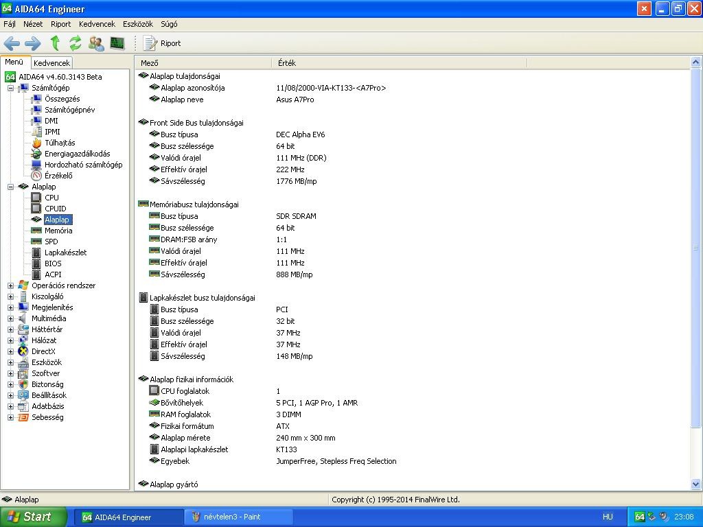Select Számítógépnév tree item
This screenshot has width=703, height=527.
(69, 110)
